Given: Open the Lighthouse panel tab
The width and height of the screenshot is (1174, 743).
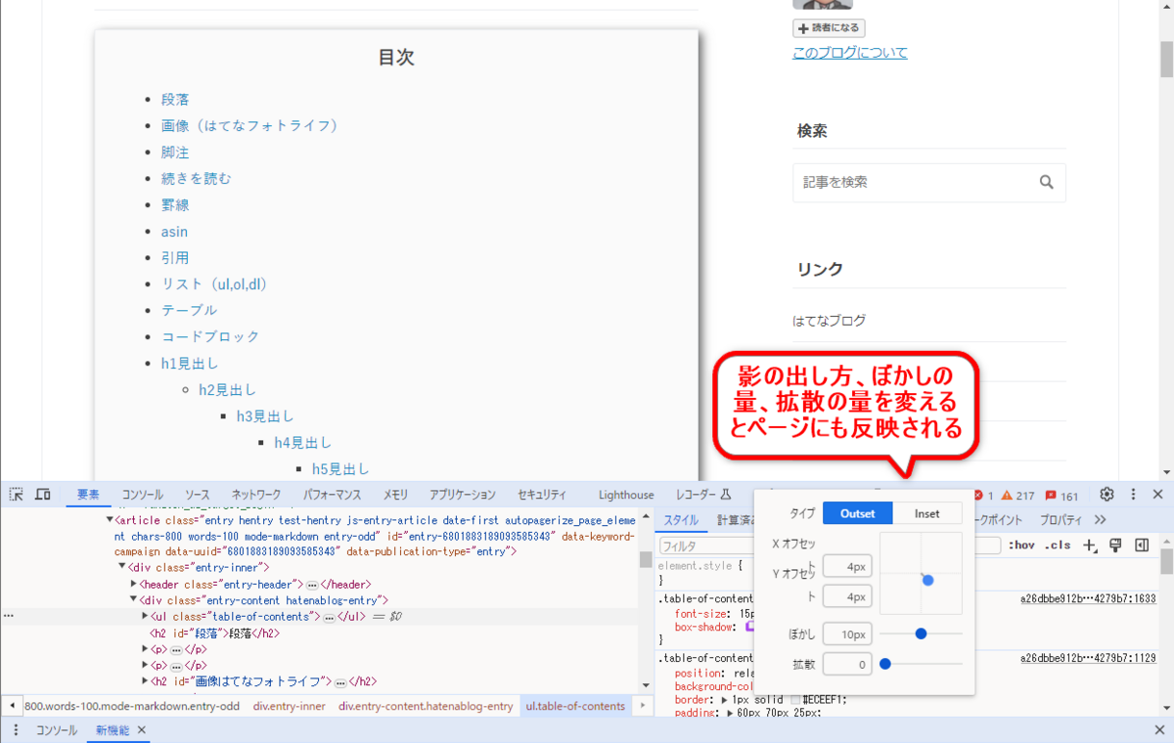Looking at the screenshot, I should coord(626,495).
